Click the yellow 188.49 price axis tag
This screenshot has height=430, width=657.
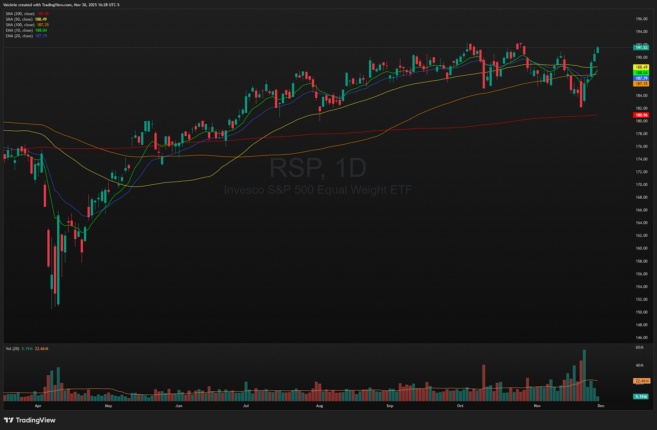coord(641,67)
